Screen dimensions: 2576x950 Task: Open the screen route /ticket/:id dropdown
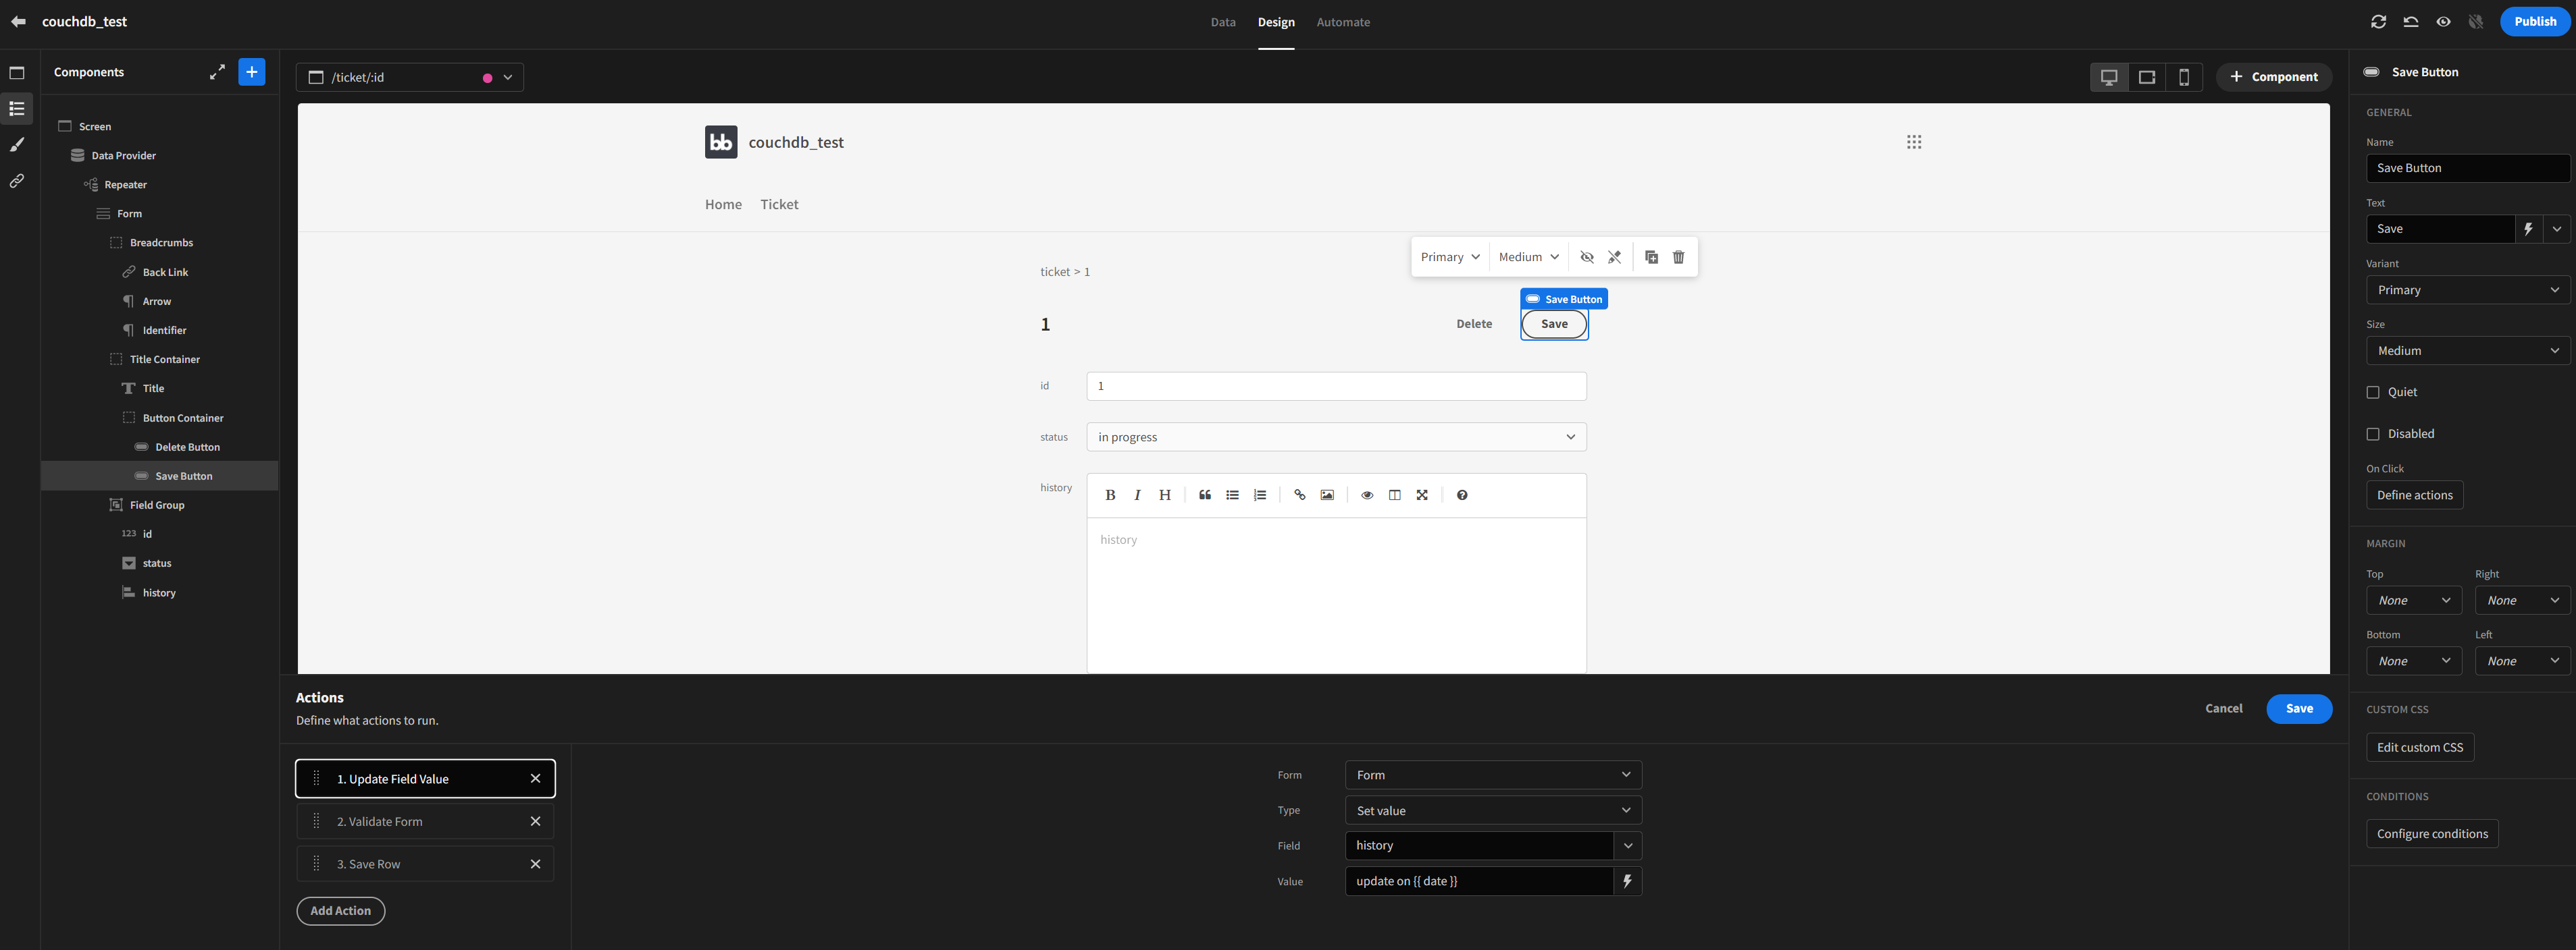point(410,77)
